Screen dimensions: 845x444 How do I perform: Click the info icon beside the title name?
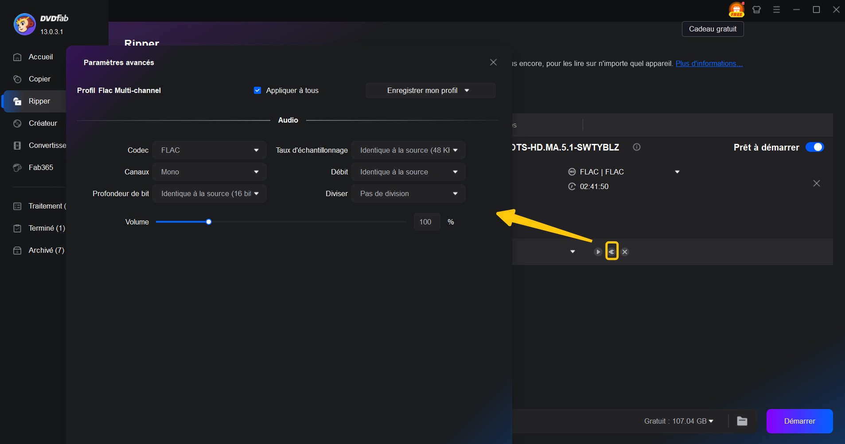637,147
